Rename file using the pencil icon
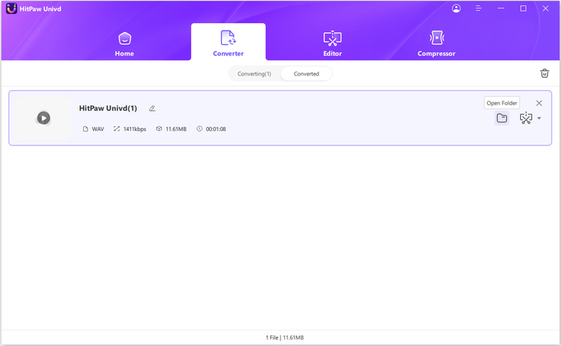Screen dimensions: 561x346 [152, 108]
